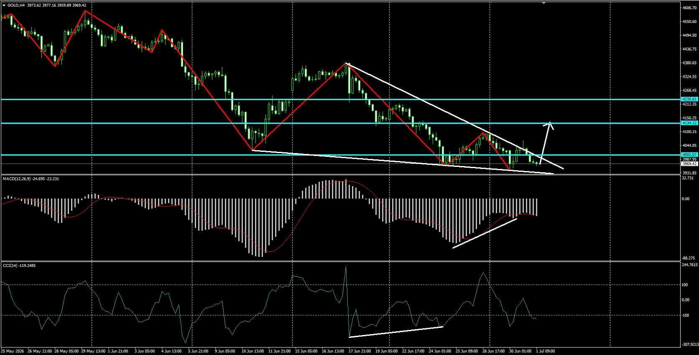The width and height of the screenshot is (699, 355).
Task: Click the 17 Jun 21:00 time axis label
Action: point(361,351)
